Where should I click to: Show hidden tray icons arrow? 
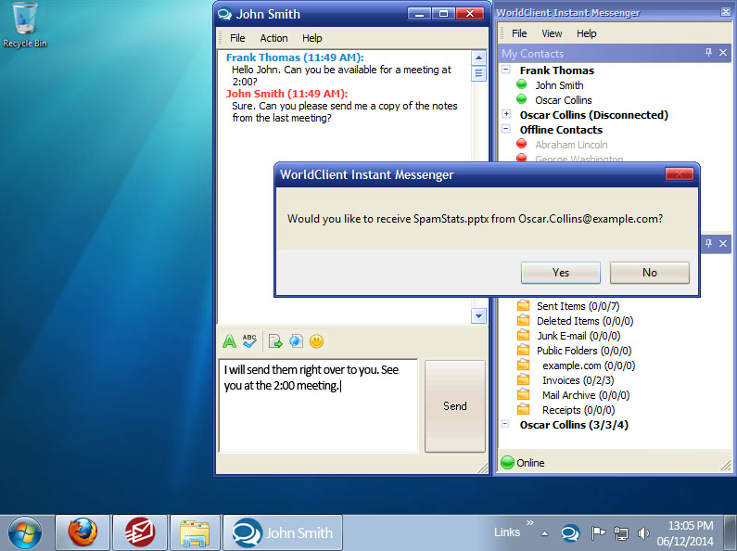[x=544, y=533]
